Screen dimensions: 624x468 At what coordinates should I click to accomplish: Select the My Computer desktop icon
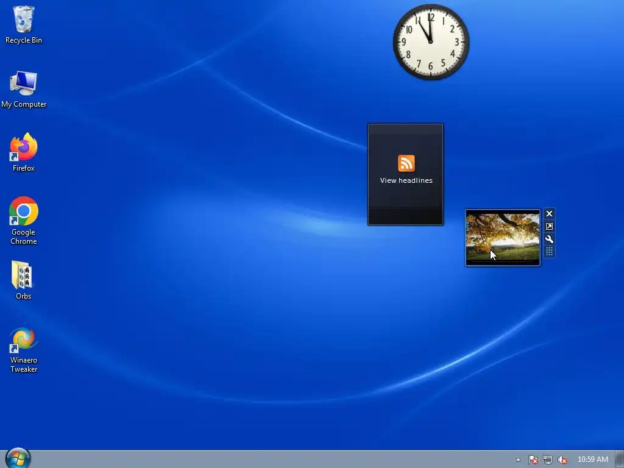(x=24, y=89)
